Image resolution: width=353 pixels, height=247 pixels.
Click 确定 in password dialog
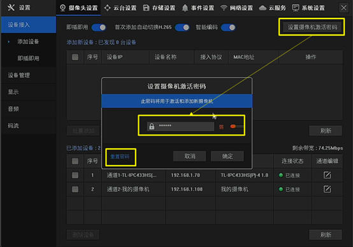tap(227, 156)
